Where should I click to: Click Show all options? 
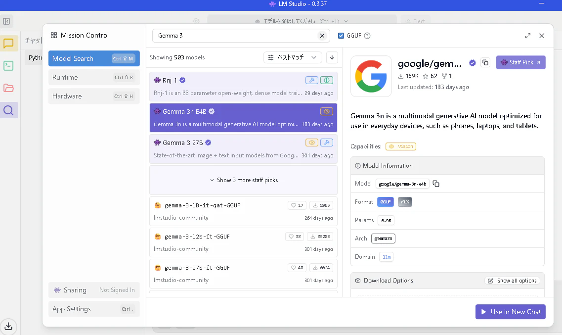point(512,281)
